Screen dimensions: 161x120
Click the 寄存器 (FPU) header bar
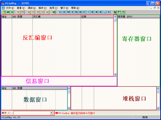(x=139, y=17)
